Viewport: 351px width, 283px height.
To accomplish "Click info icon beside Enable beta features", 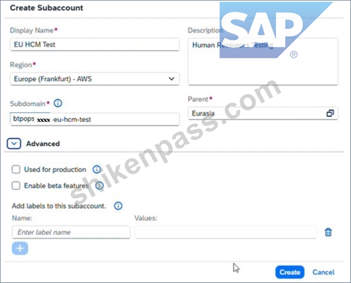I will click(x=99, y=186).
